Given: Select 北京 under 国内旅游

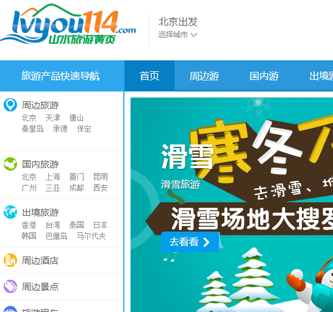Looking at the screenshot, I should 29,177.
